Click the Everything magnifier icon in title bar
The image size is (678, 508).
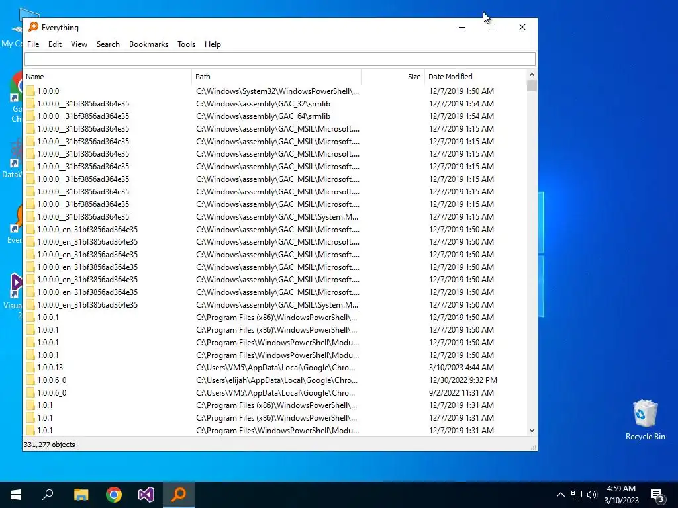pyautogui.click(x=33, y=27)
